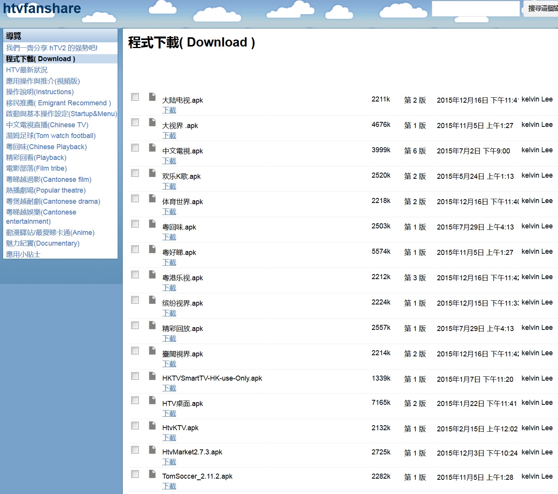Click file icon for 中文電視.apk

click(x=152, y=148)
